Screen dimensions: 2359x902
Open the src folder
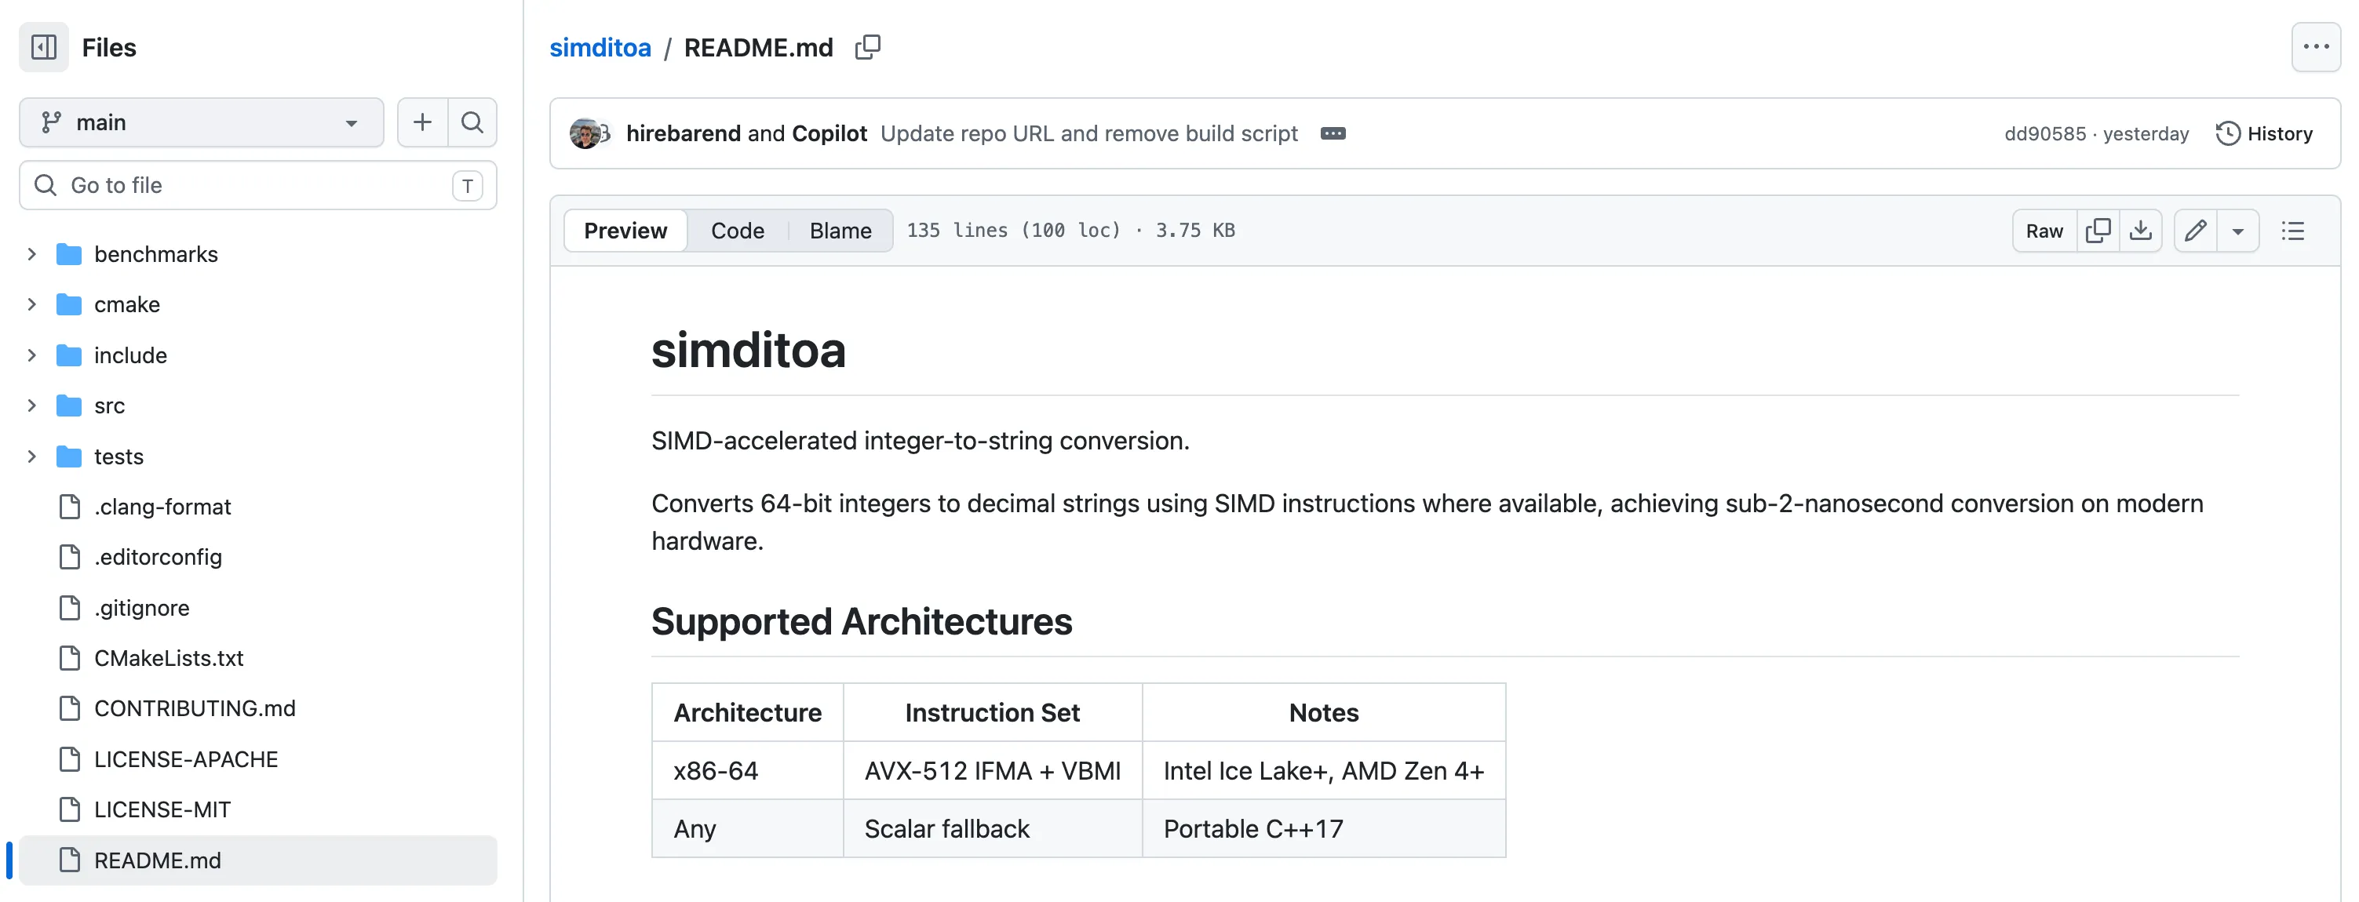click(109, 406)
